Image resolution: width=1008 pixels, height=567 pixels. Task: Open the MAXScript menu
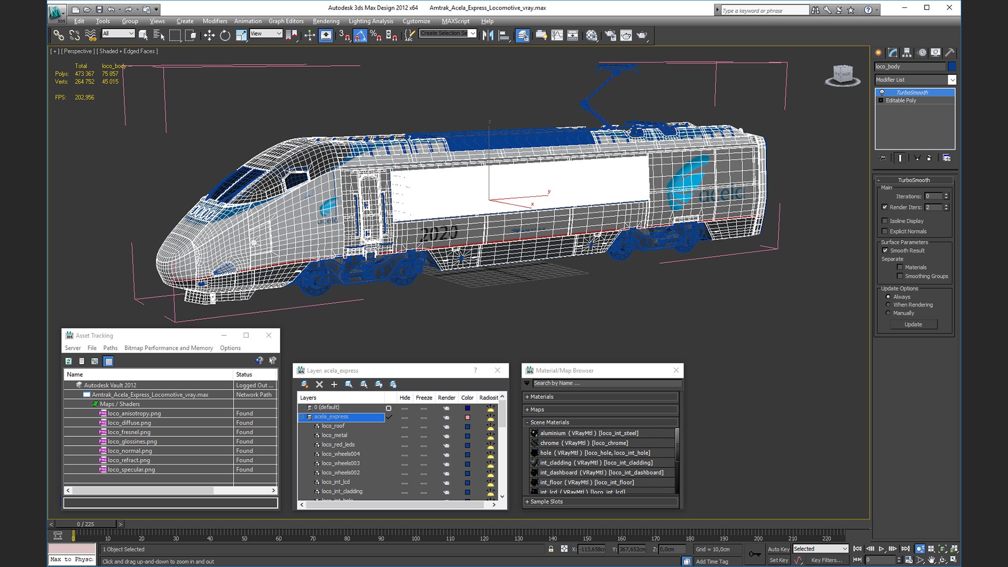[x=456, y=21]
